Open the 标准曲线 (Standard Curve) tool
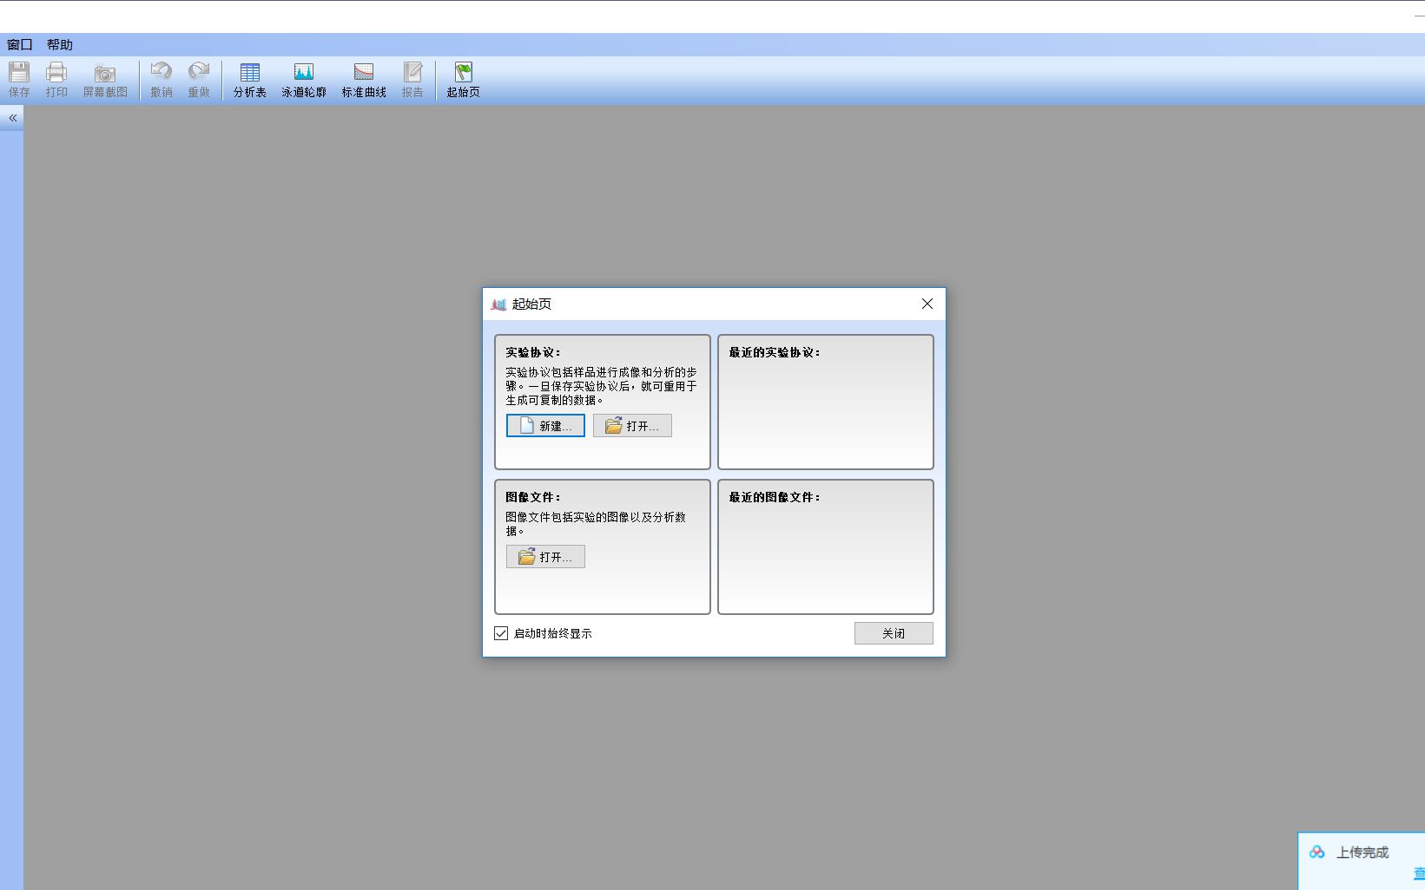 pos(363,79)
